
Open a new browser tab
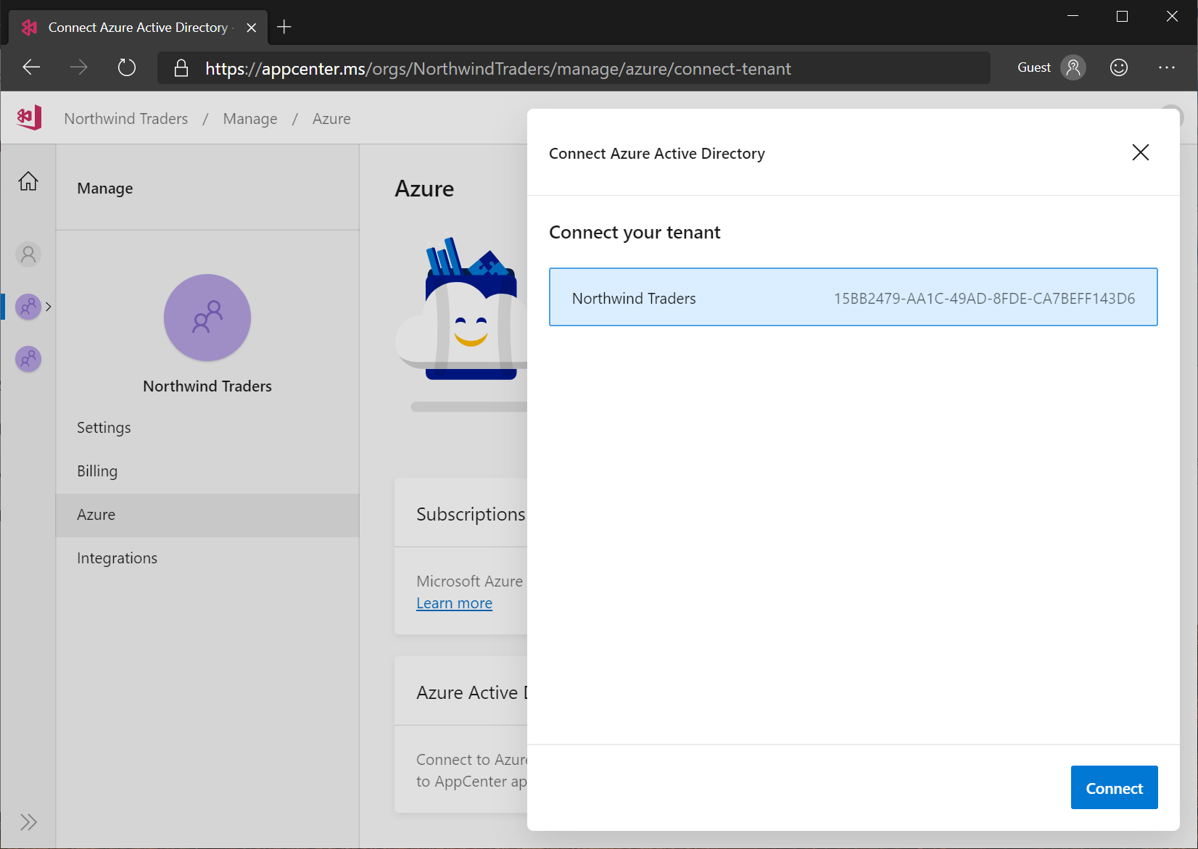pos(284,27)
